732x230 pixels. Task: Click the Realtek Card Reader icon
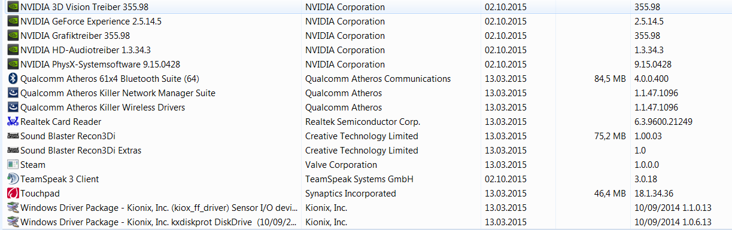pyautogui.click(x=13, y=121)
